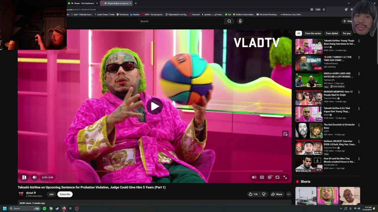Open Old School RuneScape bookmark
This screenshot has height=212, width=378.
click(267, 14)
